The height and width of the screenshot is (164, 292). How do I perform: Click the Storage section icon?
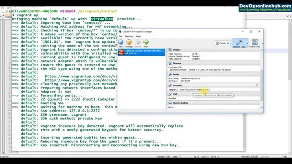170,63
